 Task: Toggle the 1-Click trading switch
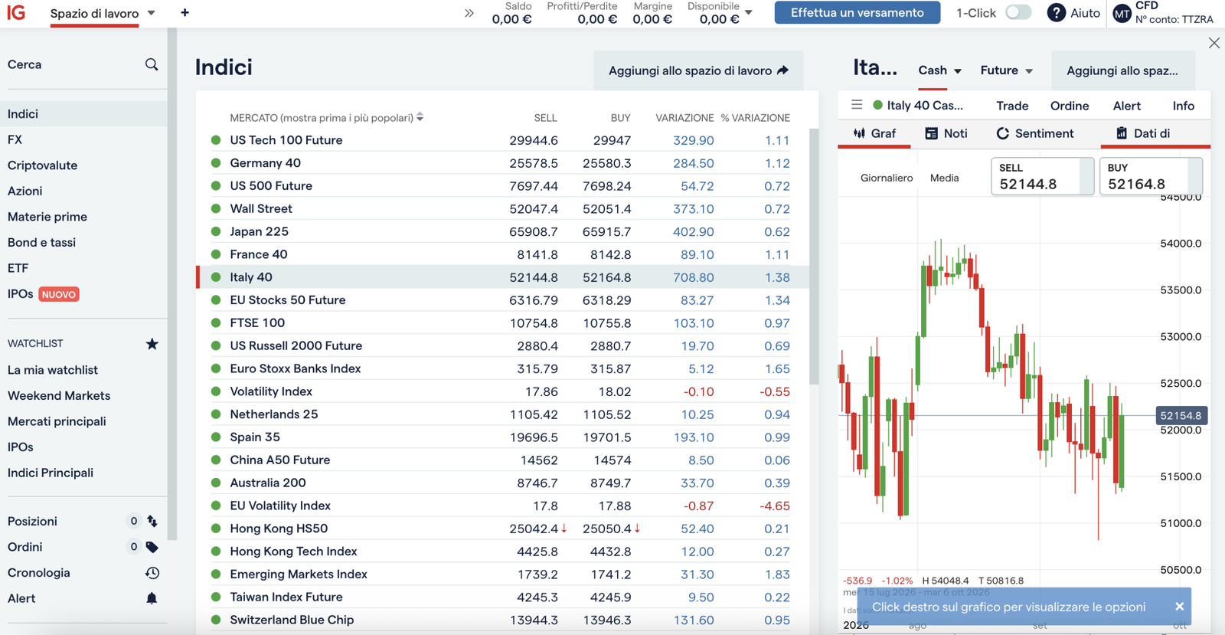pyautogui.click(x=1018, y=13)
